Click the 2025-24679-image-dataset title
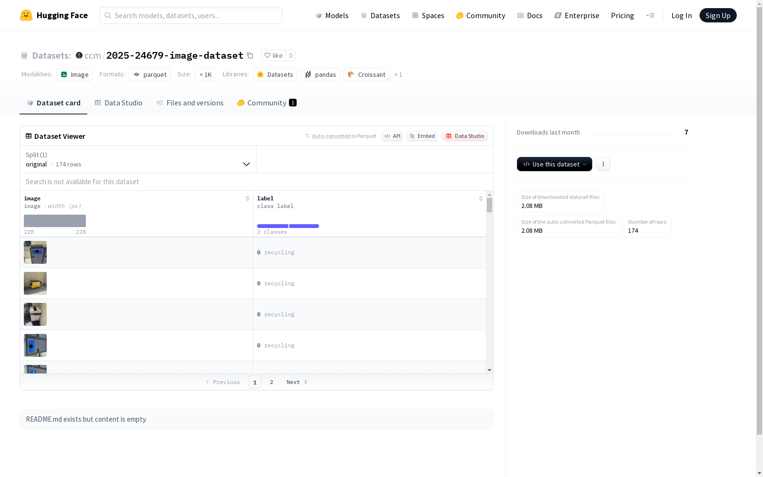763x477 pixels. tap(175, 55)
